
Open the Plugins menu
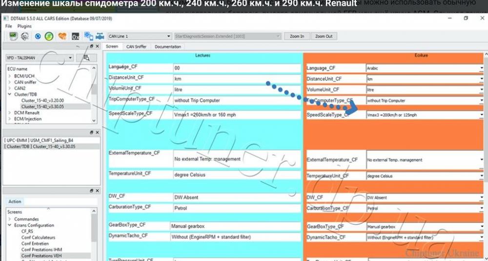coord(24,26)
